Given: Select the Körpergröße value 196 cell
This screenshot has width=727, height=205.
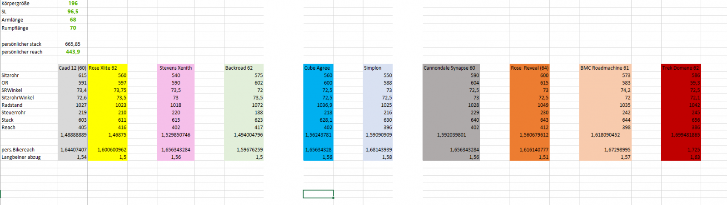Looking at the screenshot, I should click(x=73, y=3).
